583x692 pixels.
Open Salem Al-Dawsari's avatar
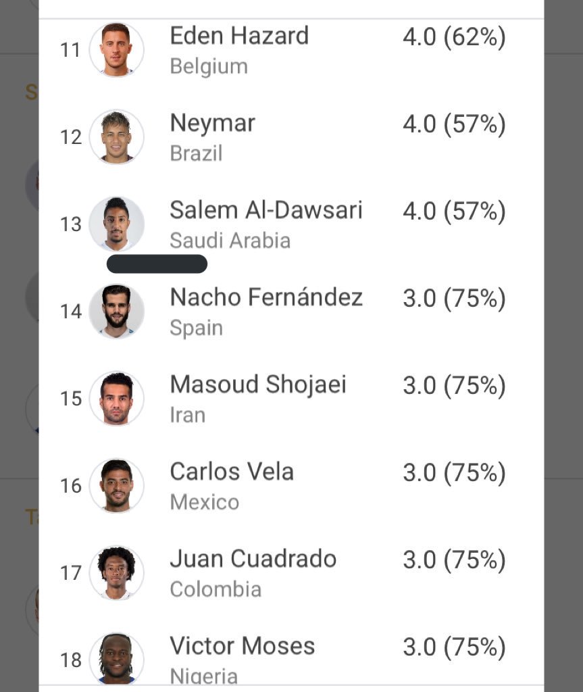[x=116, y=224]
